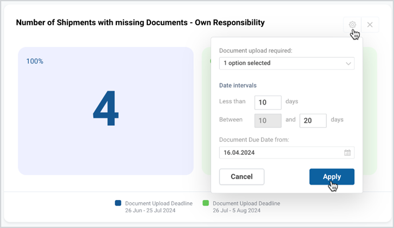Focus the Document Due Date from field
The height and width of the screenshot is (228, 394).
287,153
